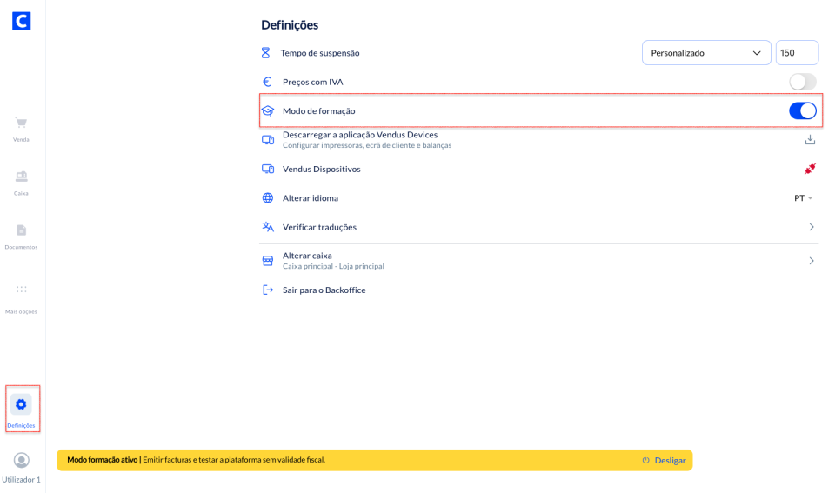This screenshot has width=835, height=493.
Task: Open Mais opções three-dot menu
Action: [x=21, y=290]
